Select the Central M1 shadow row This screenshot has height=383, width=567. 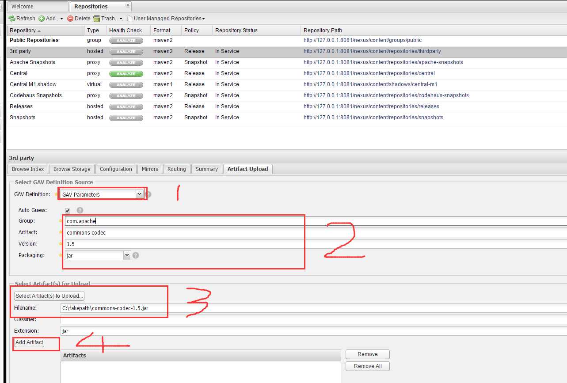pos(287,84)
